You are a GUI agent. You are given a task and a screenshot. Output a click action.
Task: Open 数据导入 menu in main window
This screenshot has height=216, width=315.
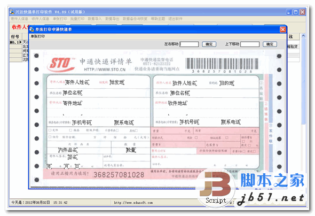click(x=94, y=19)
